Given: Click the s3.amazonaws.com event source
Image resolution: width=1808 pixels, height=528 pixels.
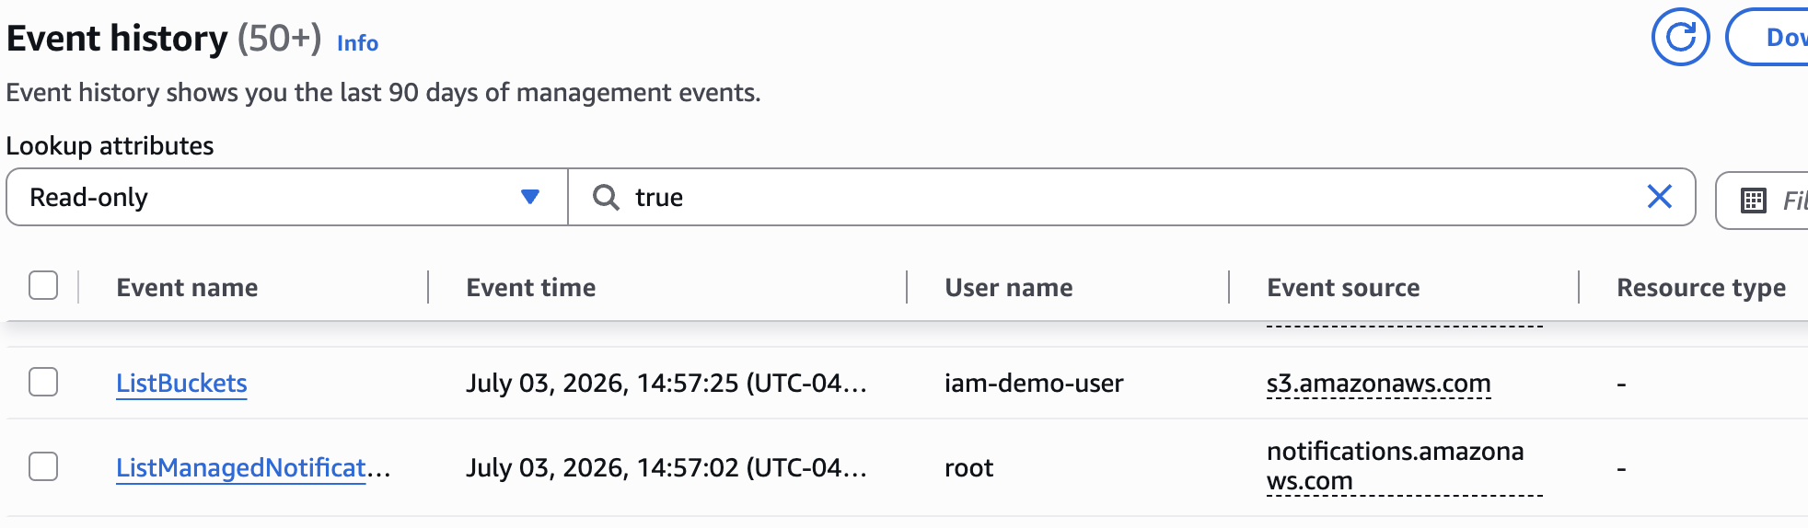Looking at the screenshot, I should (1378, 383).
